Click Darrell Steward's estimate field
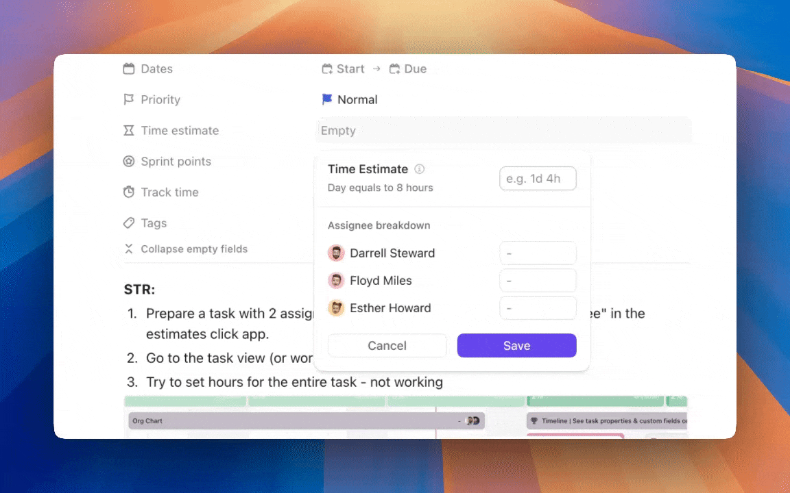Screen dimensions: 790x493 point(538,253)
